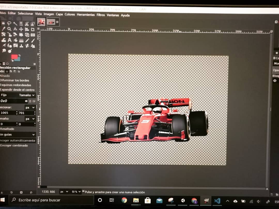Open the size units px dropdown

(x=30, y=119)
